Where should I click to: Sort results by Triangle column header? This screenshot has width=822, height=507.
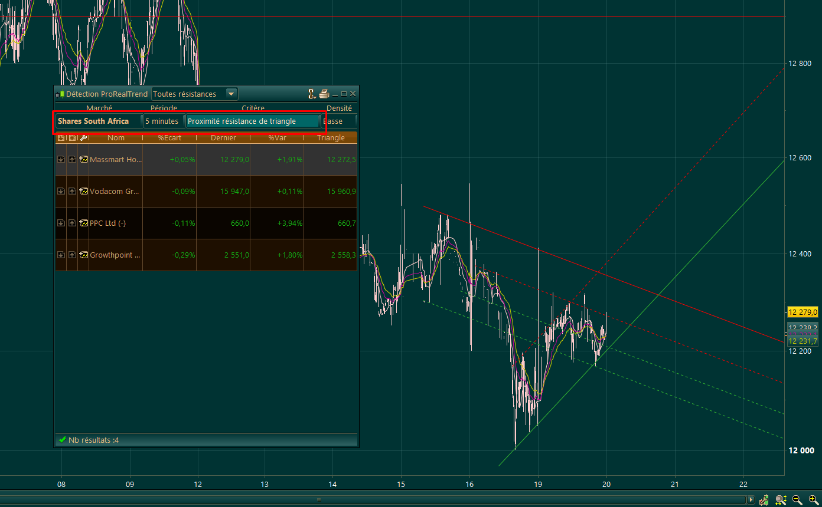pos(331,138)
